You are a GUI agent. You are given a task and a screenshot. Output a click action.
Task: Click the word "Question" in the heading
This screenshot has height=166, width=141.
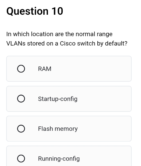click(x=27, y=11)
